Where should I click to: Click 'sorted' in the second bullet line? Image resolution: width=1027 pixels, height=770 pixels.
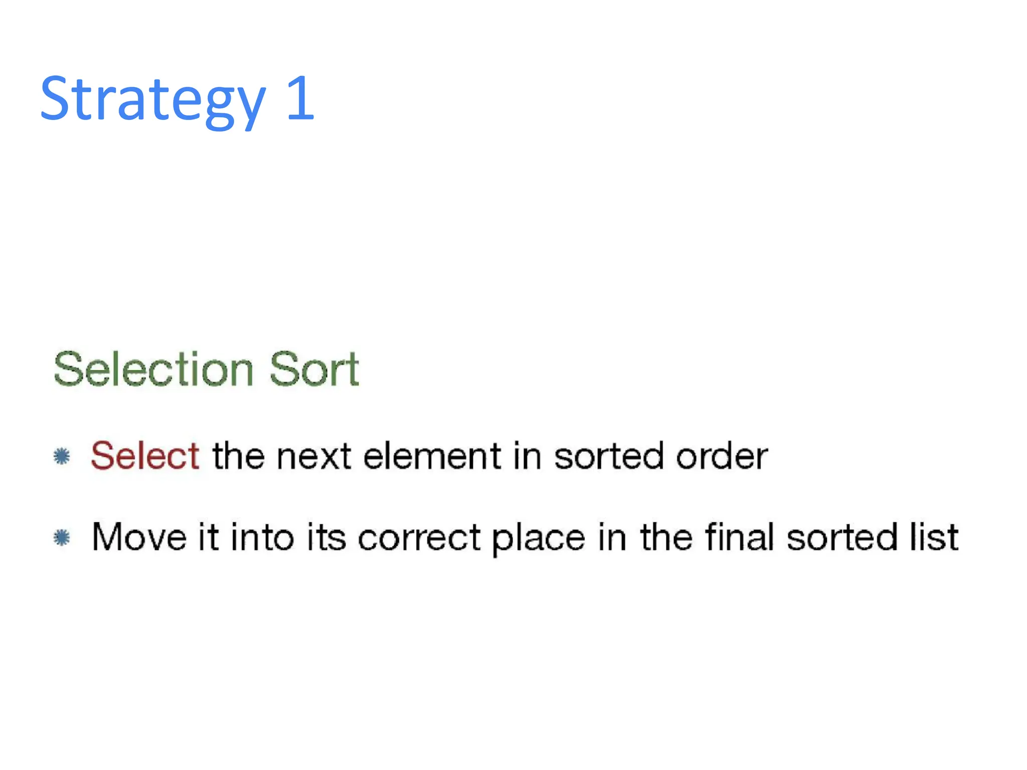[x=841, y=537]
